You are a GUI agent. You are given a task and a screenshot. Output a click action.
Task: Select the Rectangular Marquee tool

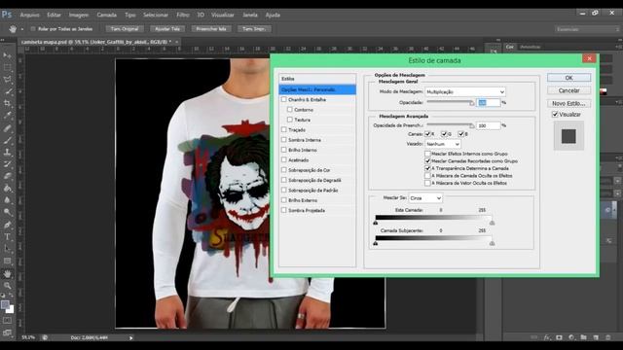pyautogui.click(x=7, y=67)
